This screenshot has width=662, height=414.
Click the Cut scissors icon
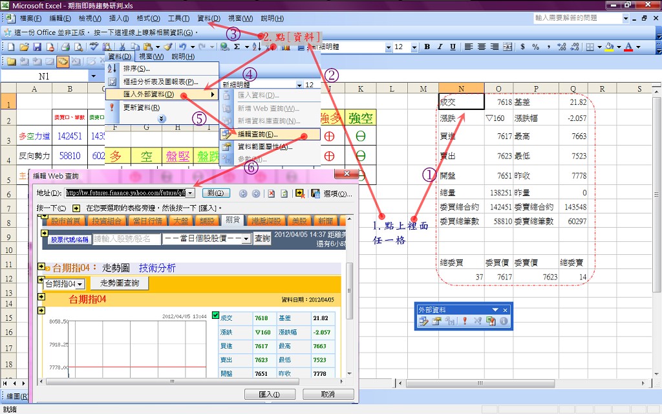coord(122,47)
